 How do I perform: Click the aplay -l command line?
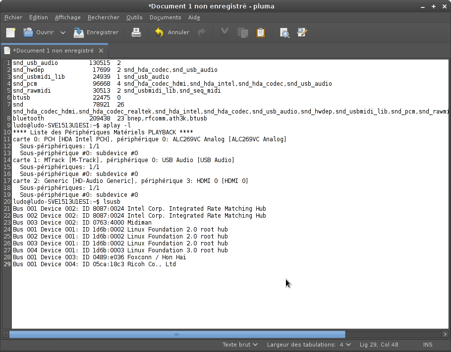72,125
